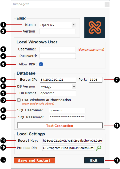Uncheck the Allow RDP checkbox
The image size is (120, 169).
coord(41,64)
